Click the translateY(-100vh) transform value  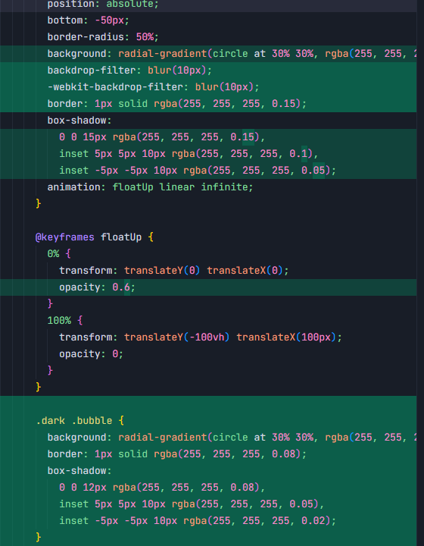(x=177, y=337)
